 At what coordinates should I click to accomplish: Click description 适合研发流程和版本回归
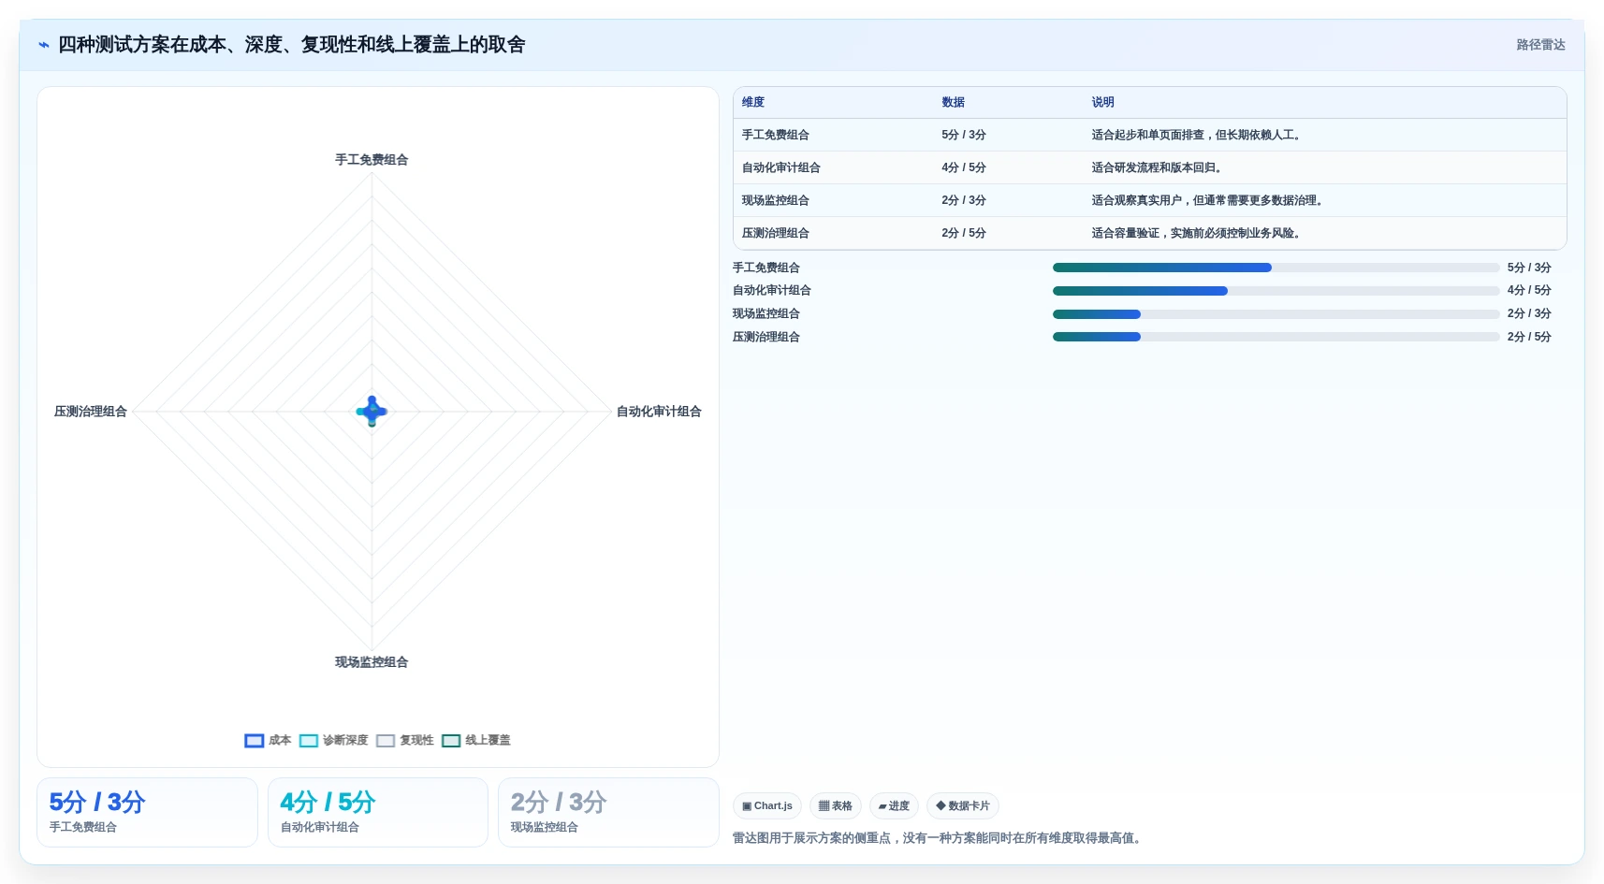coord(1159,168)
